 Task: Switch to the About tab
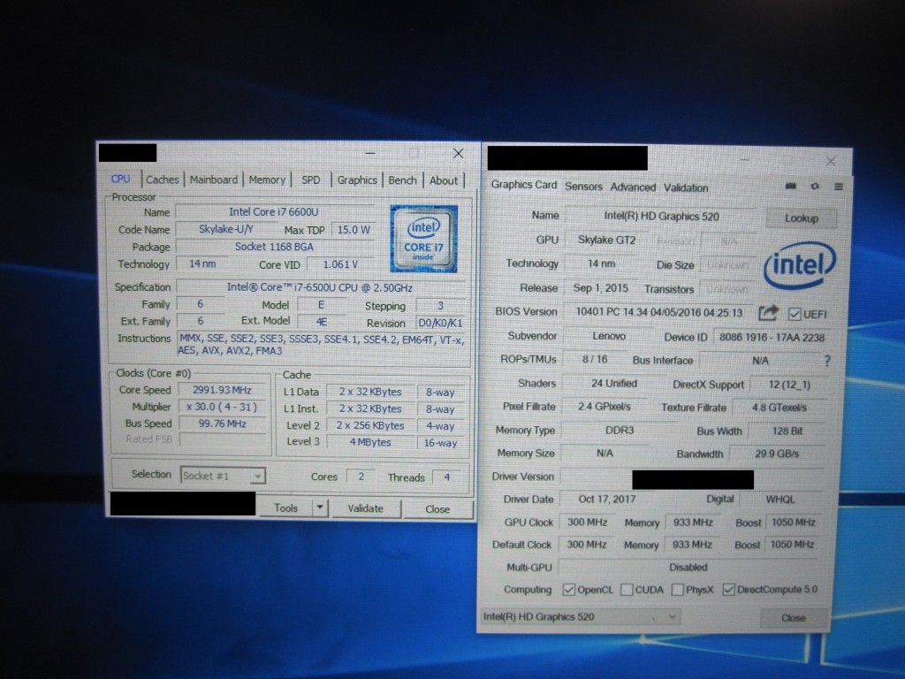click(444, 180)
